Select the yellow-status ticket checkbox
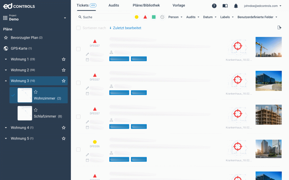This screenshot has height=180, width=289. pos(78,150)
